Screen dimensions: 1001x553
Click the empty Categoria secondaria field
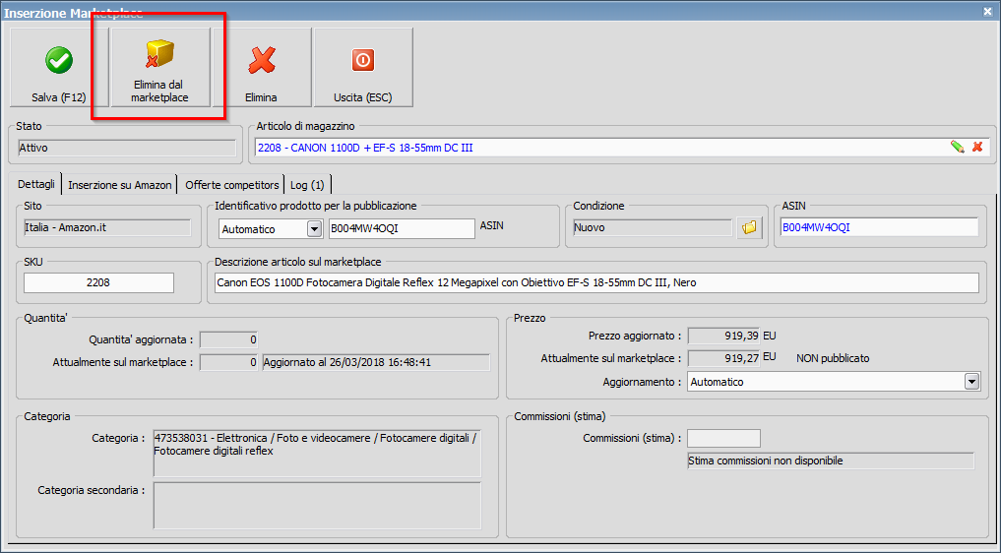click(317, 505)
